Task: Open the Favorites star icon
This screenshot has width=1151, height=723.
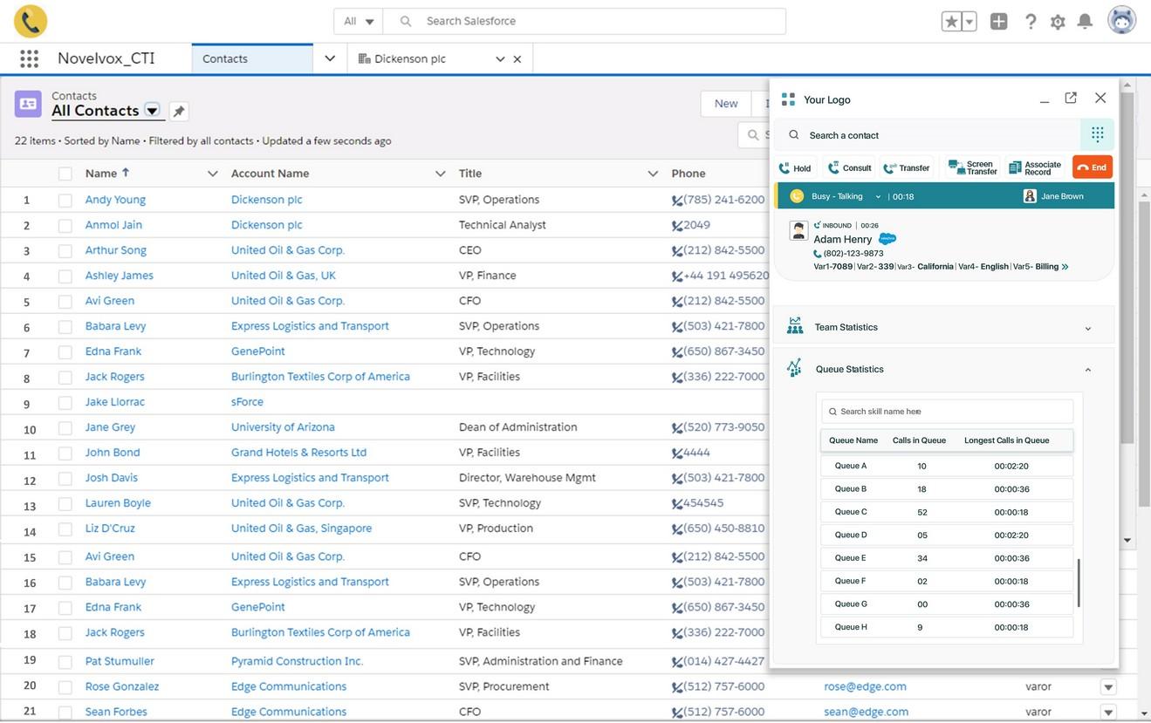Action: pyautogui.click(x=951, y=22)
